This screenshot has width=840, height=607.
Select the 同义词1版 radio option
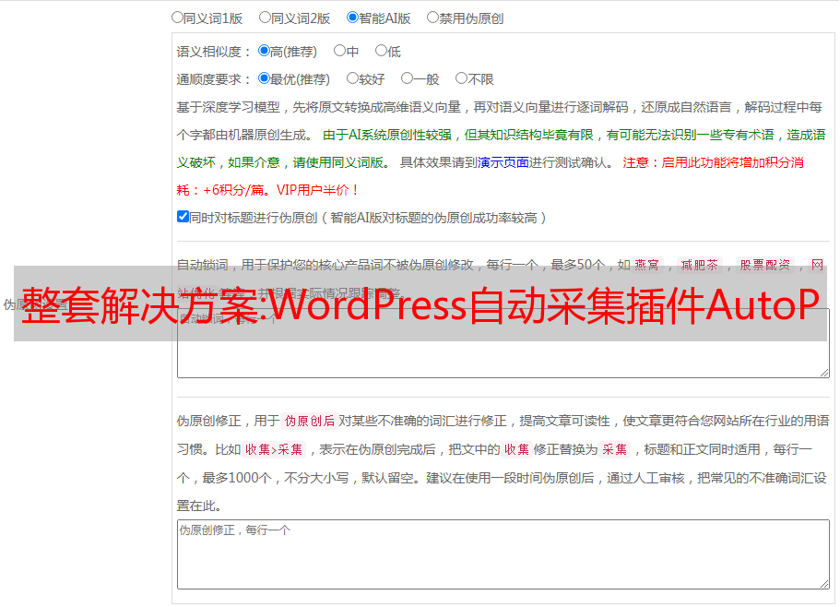pyautogui.click(x=178, y=17)
